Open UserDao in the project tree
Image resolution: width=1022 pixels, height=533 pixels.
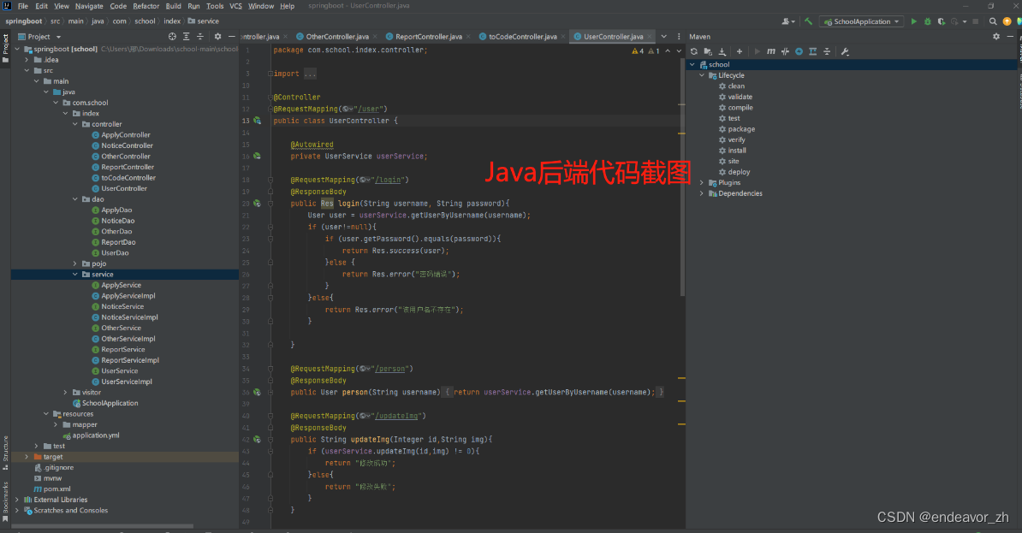tap(115, 253)
